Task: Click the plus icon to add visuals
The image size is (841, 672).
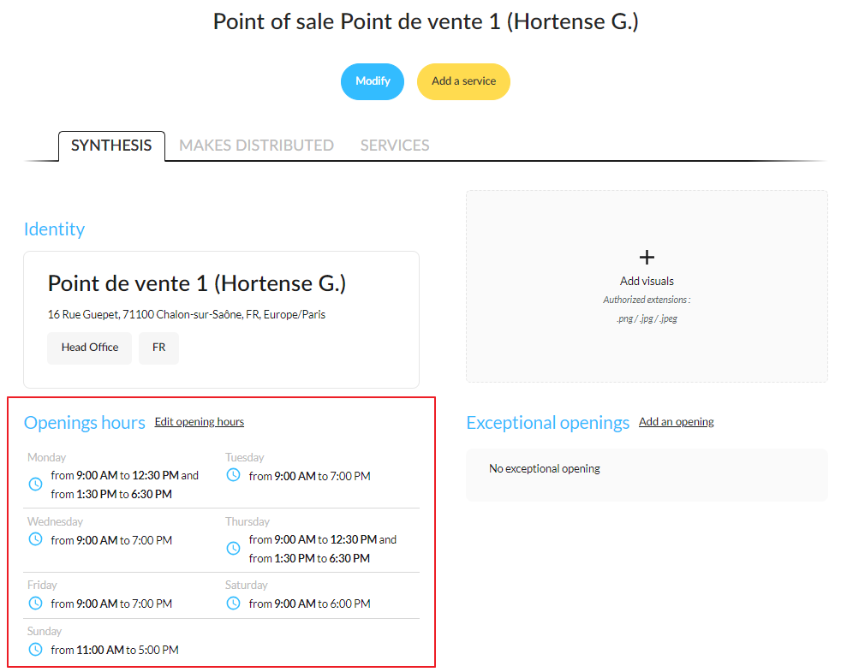Action: (x=647, y=258)
